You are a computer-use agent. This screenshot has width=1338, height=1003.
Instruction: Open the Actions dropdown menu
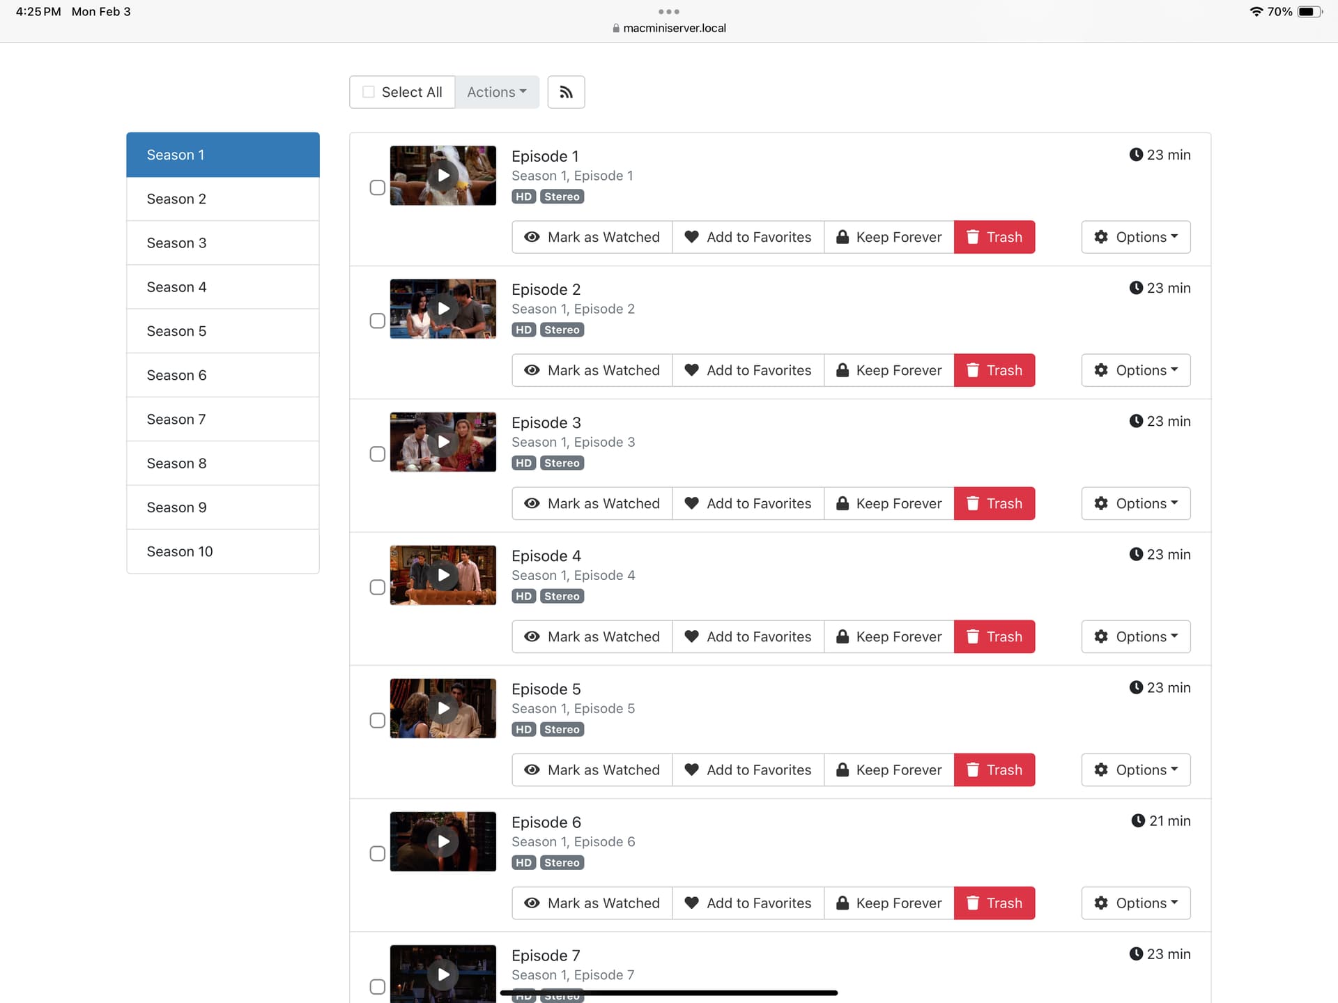click(496, 92)
